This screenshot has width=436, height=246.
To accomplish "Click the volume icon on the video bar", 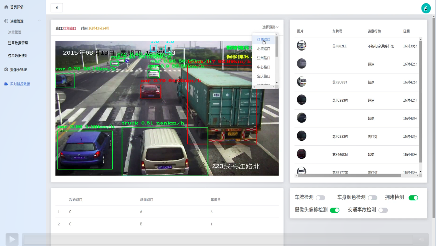I will click(421, 239).
